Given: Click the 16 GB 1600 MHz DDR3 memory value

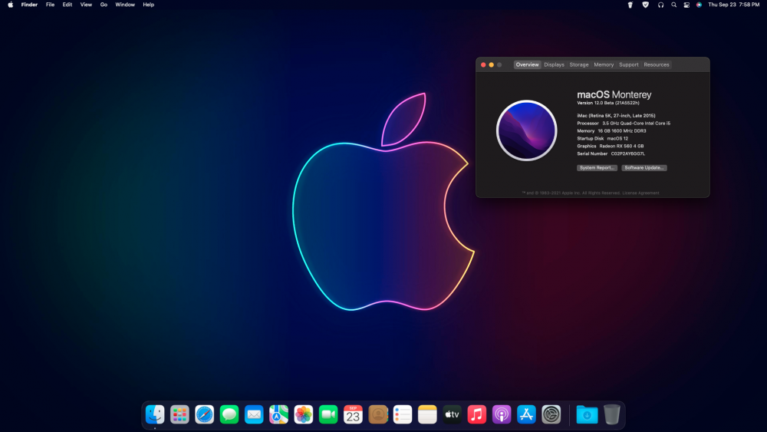Looking at the screenshot, I should (622, 131).
